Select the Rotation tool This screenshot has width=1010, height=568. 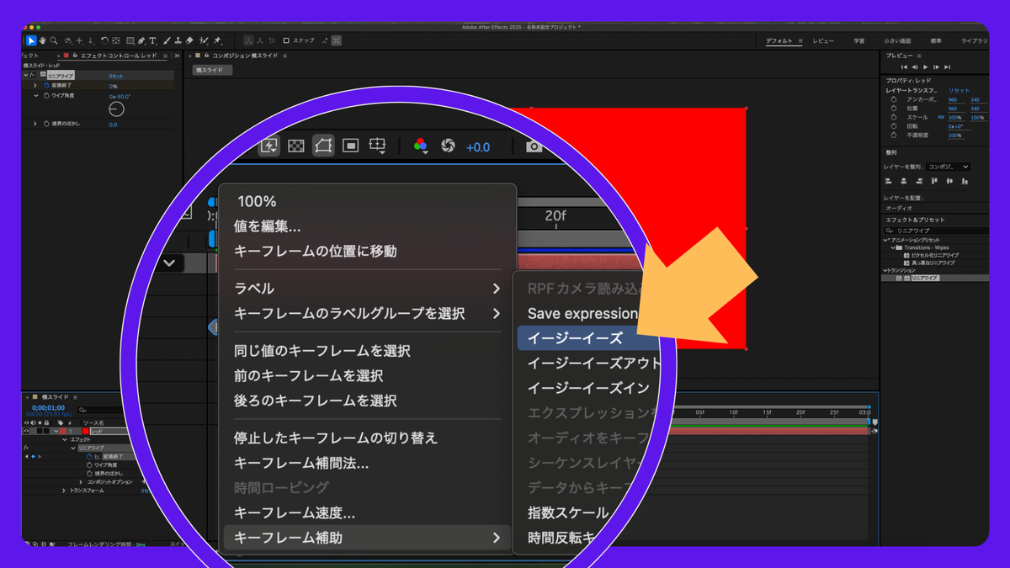pyautogui.click(x=104, y=40)
